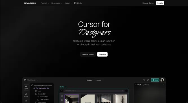
Task: Open the Code tab
Action: (x=146, y=85)
